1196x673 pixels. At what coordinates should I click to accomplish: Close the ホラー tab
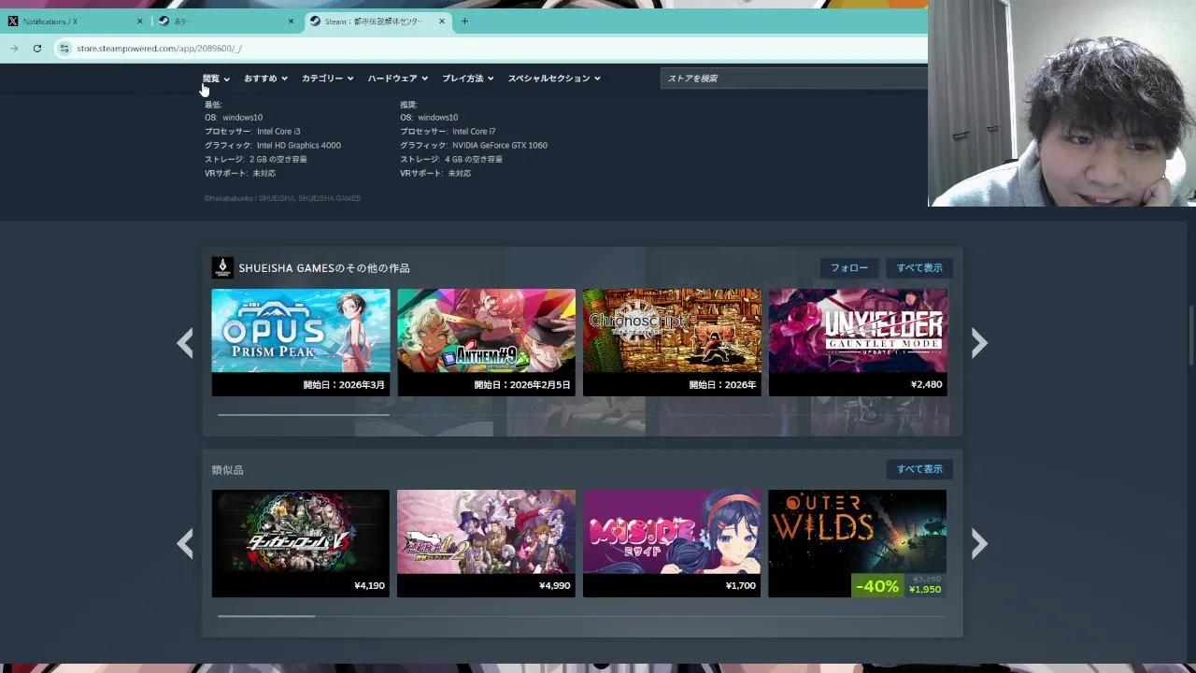click(291, 21)
